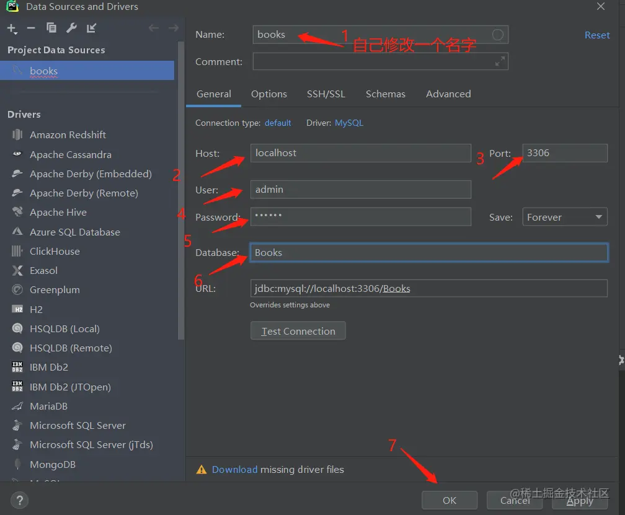Viewport: 625px width, 515px height.
Task: Open driver settings wrench icon
Action: (x=71, y=28)
